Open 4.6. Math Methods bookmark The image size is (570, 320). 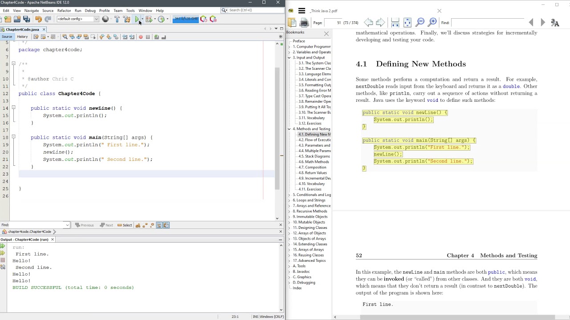point(314,162)
